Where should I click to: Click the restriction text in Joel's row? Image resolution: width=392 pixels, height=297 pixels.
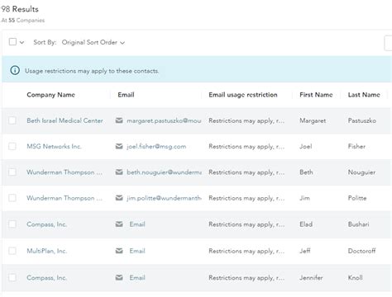pos(246,146)
